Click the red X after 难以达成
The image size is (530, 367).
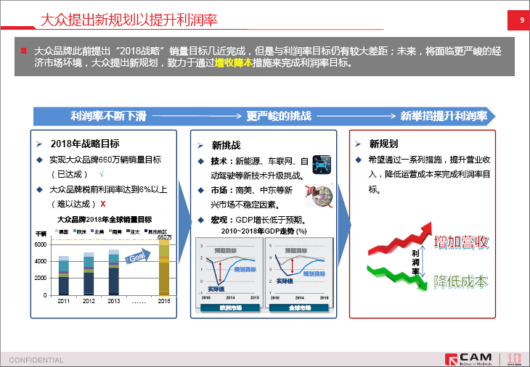tap(103, 204)
